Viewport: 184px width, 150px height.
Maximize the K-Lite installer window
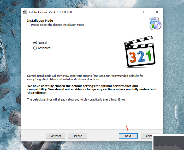pos(145,12)
